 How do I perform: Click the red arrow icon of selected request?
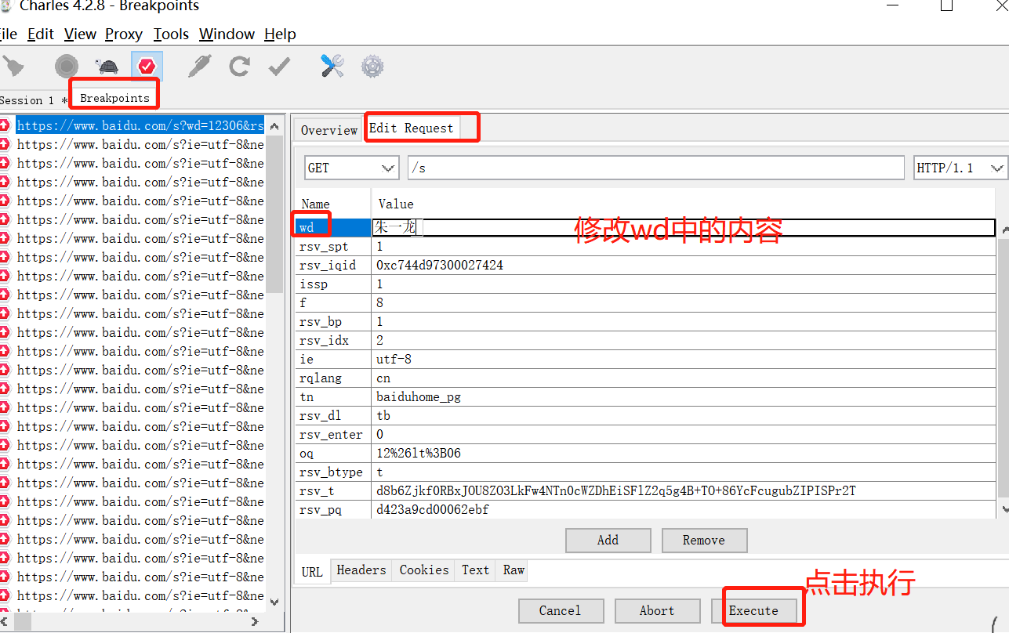coord(4,125)
